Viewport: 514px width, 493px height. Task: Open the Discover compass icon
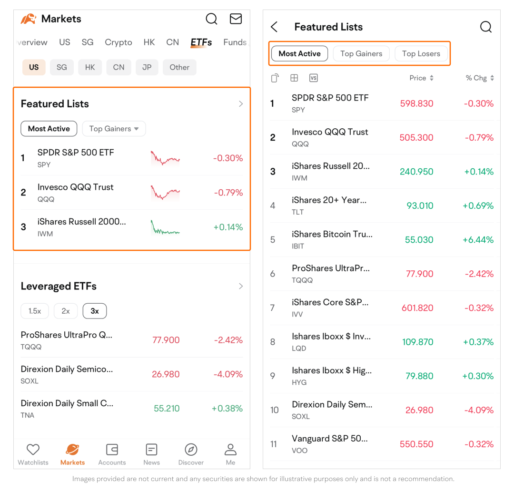pyautogui.click(x=191, y=453)
